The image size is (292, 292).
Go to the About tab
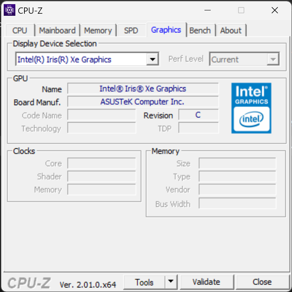(231, 30)
